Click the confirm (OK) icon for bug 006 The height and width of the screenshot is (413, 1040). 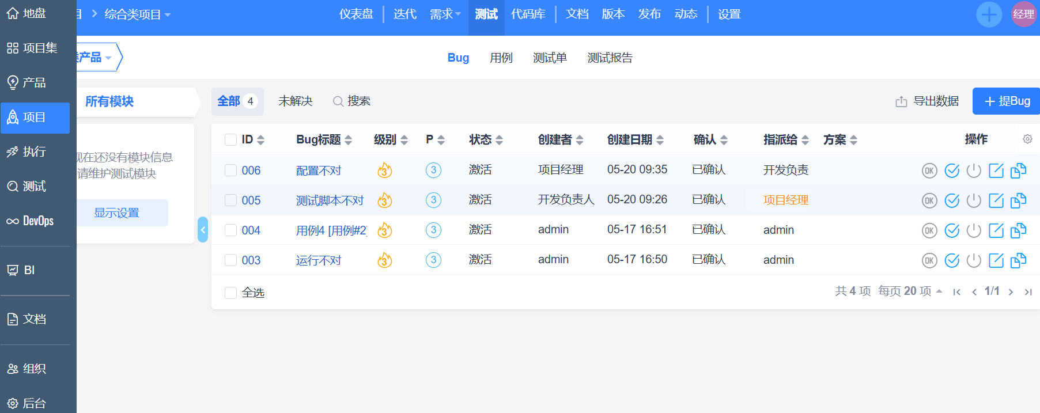coord(929,170)
